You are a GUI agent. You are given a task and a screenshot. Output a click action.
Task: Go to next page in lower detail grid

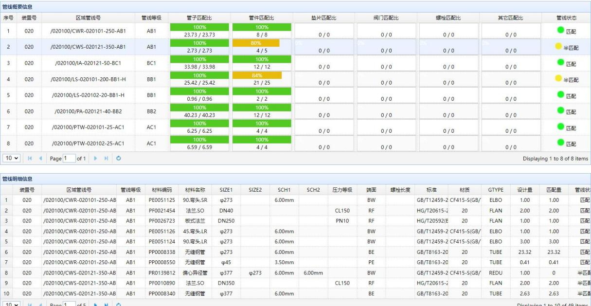[x=95, y=304]
